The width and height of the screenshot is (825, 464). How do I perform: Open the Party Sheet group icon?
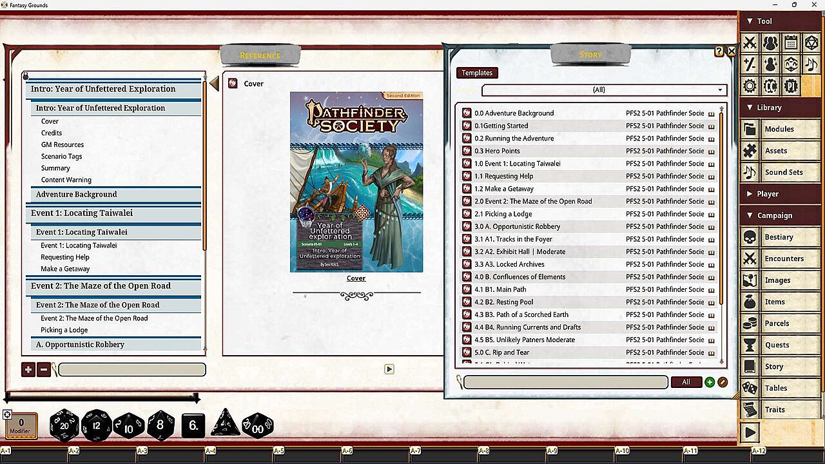pos(770,43)
